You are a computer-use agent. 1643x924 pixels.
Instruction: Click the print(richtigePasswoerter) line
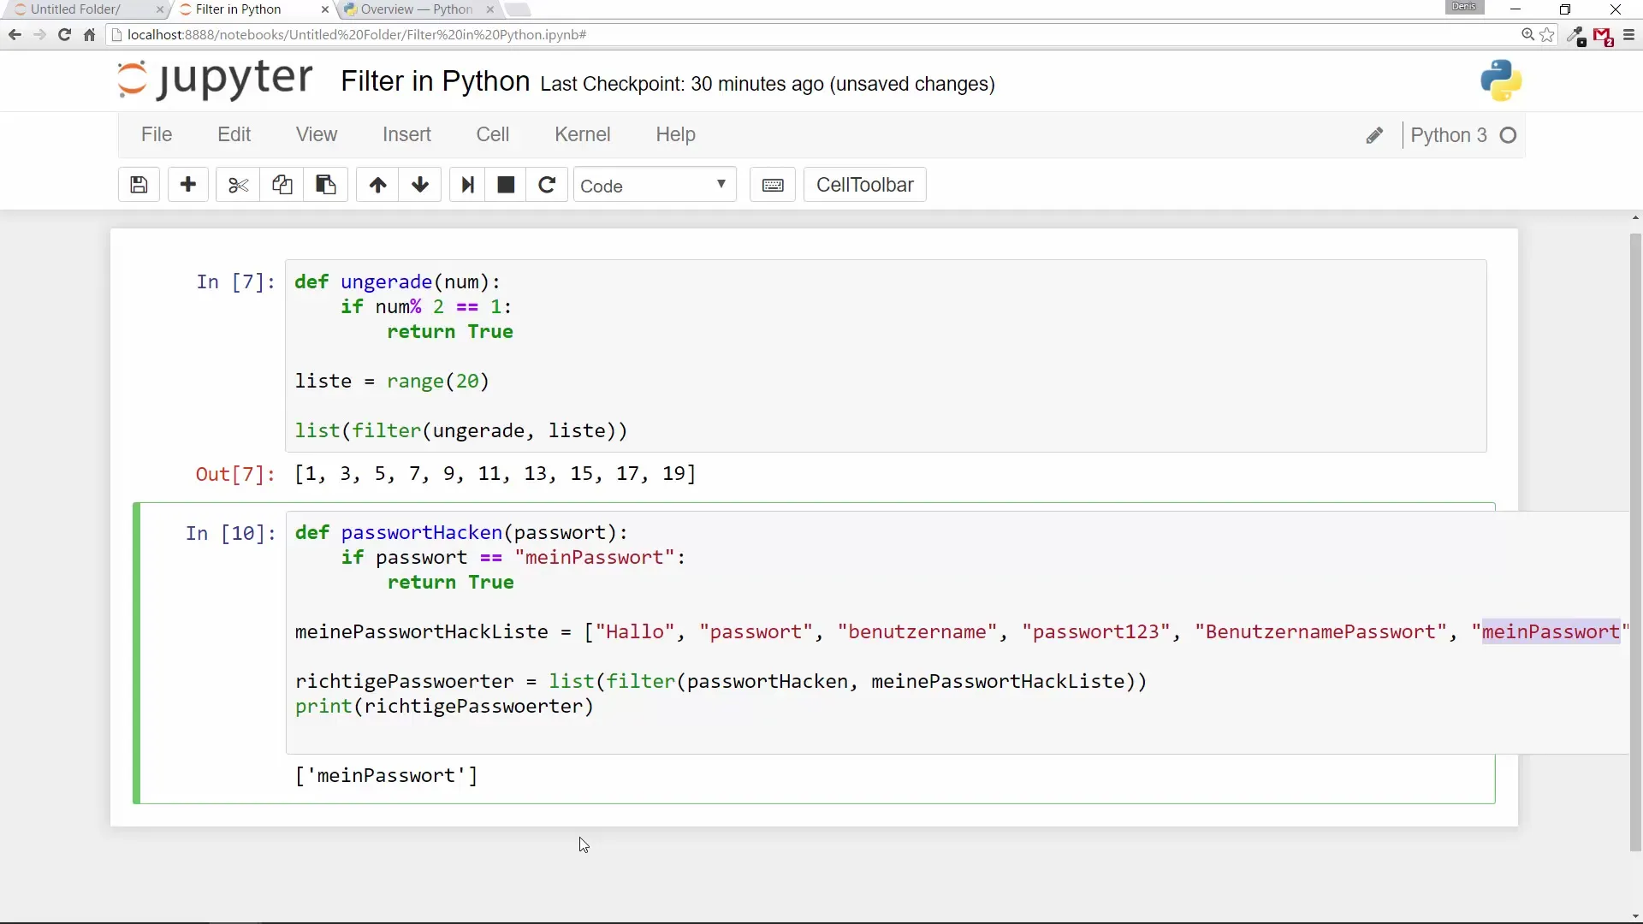[444, 707]
